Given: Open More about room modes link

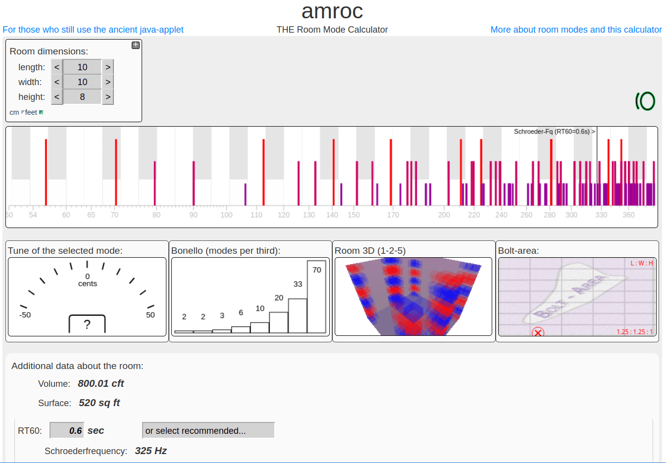Looking at the screenshot, I should point(576,30).
